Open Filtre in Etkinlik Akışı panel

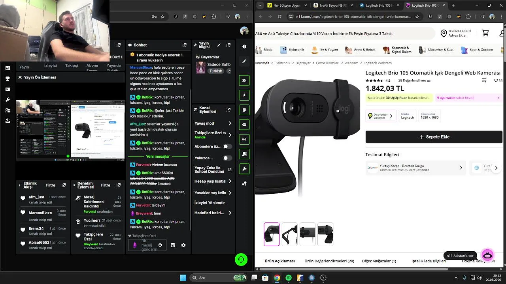click(51, 185)
